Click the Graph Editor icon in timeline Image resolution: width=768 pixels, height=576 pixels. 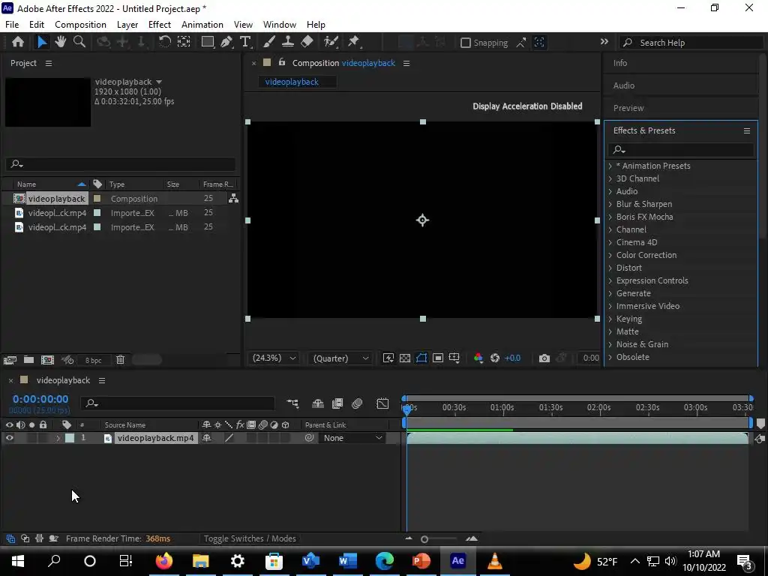point(382,403)
